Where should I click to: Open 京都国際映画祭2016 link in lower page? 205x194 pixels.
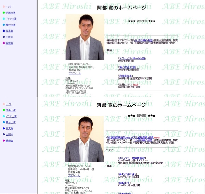click(119, 137)
